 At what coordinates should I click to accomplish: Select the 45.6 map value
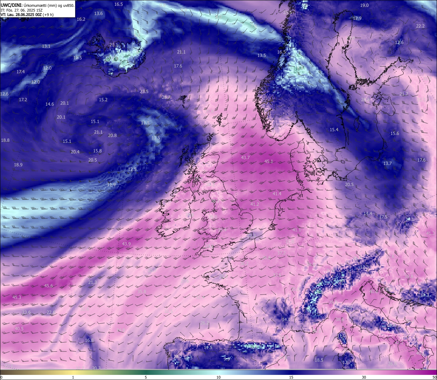click(x=49, y=286)
